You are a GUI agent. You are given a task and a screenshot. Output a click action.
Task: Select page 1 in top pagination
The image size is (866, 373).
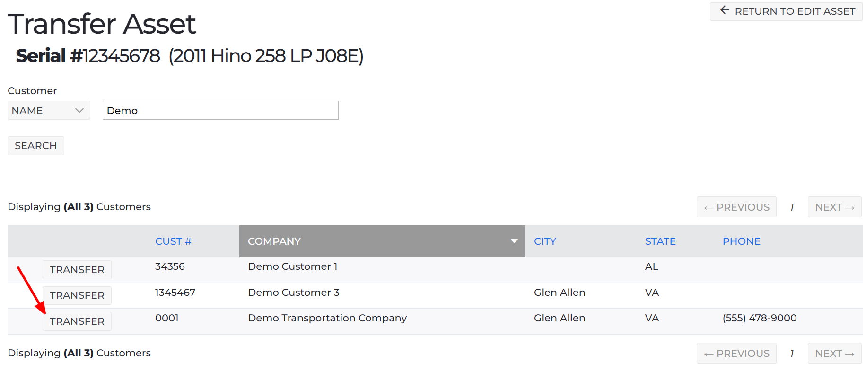(792, 207)
